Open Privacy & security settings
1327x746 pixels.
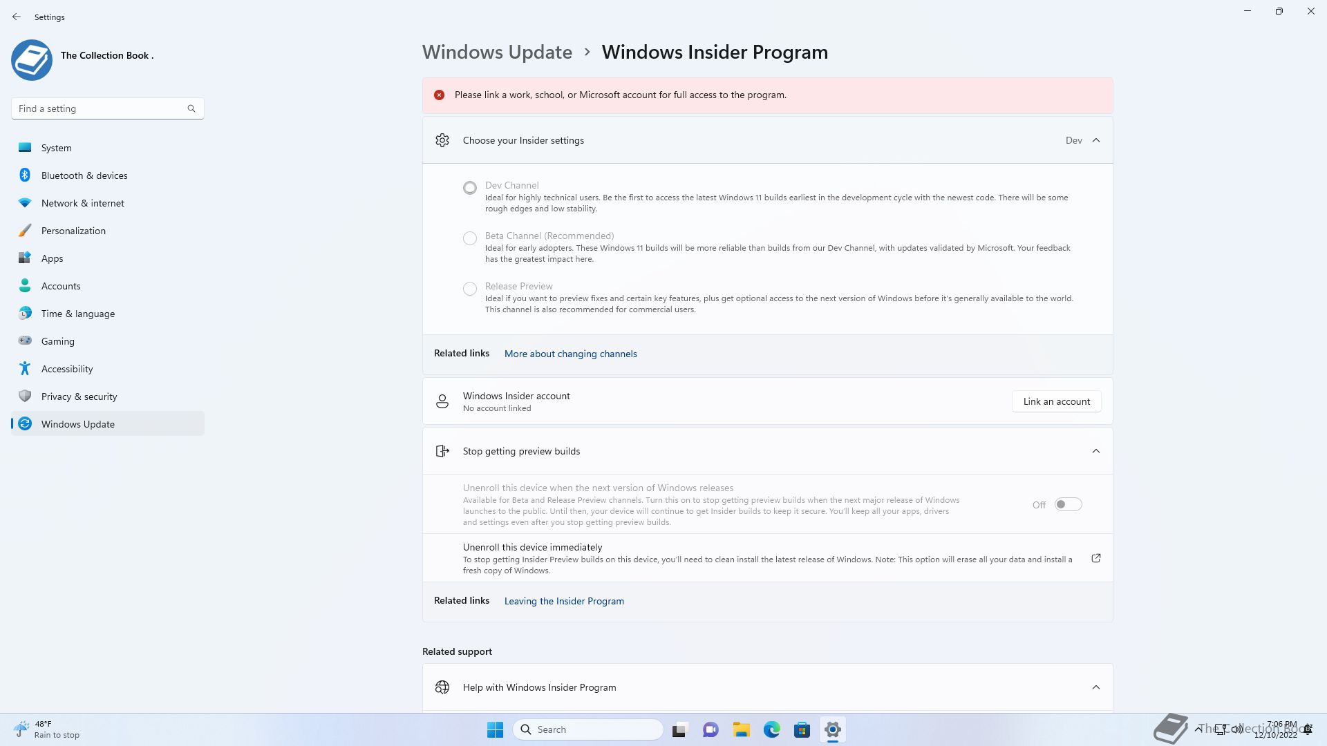[108, 396]
